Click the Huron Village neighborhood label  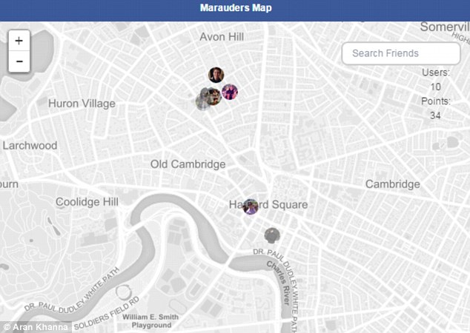(82, 104)
